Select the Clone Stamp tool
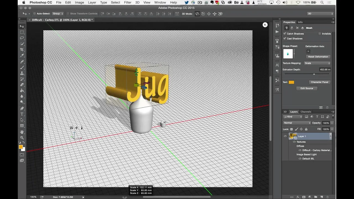 pyautogui.click(x=22, y=73)
